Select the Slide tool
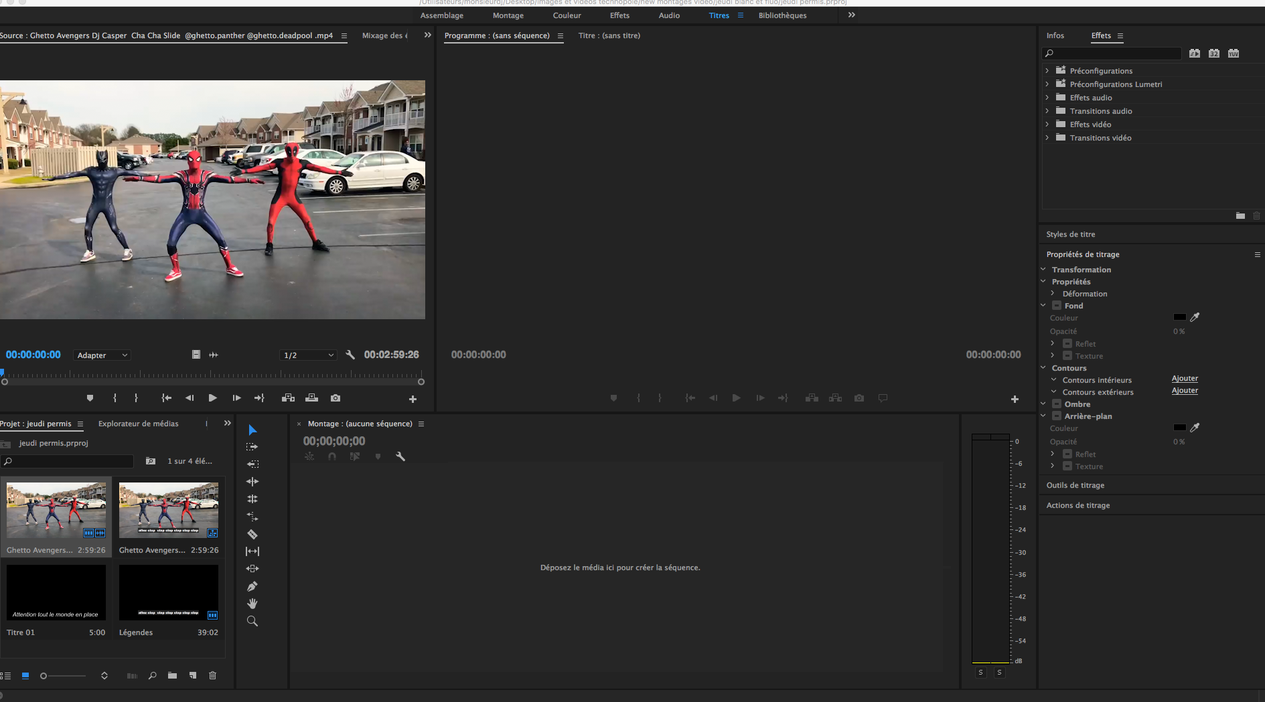The height and width of the screenshot is (702, 1265). [252, 568]
